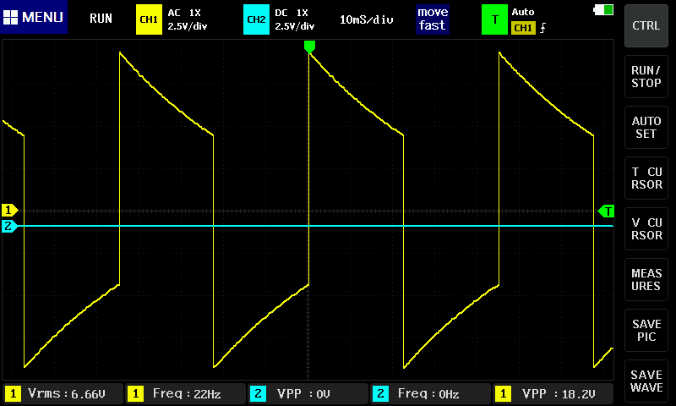This screenshot has height=406, width=676.
Task: Open the T CURSOR option
Action: (x=646, y=178)
